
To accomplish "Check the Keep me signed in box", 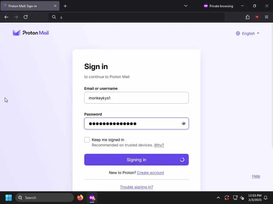I will (87, 140).
